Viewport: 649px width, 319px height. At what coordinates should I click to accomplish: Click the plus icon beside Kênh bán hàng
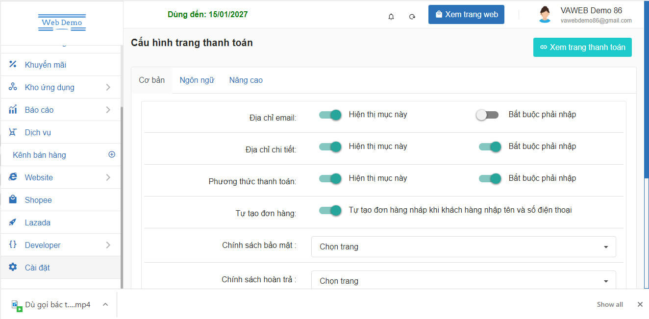[112, 154]
